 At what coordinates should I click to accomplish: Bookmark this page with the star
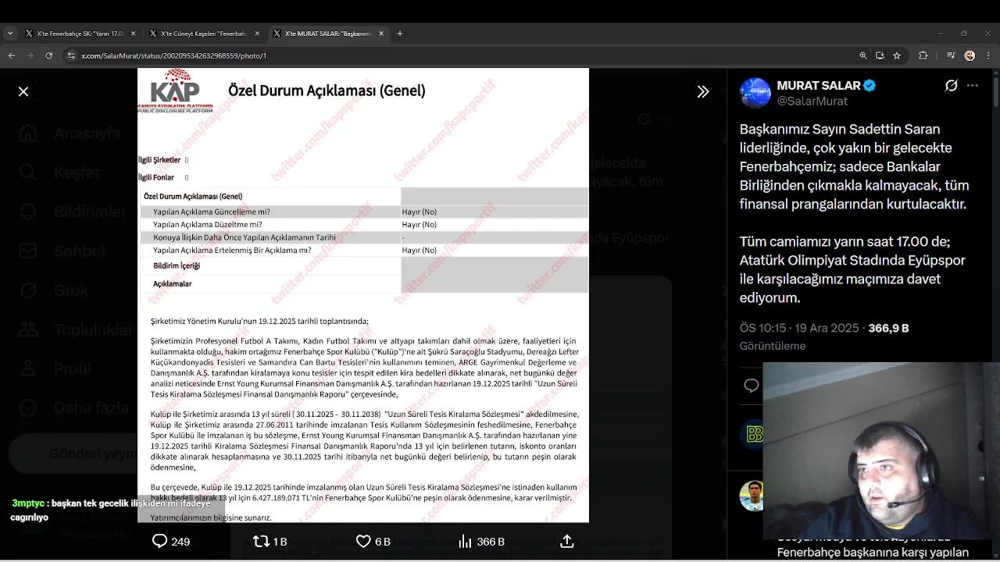click(897, 55)
